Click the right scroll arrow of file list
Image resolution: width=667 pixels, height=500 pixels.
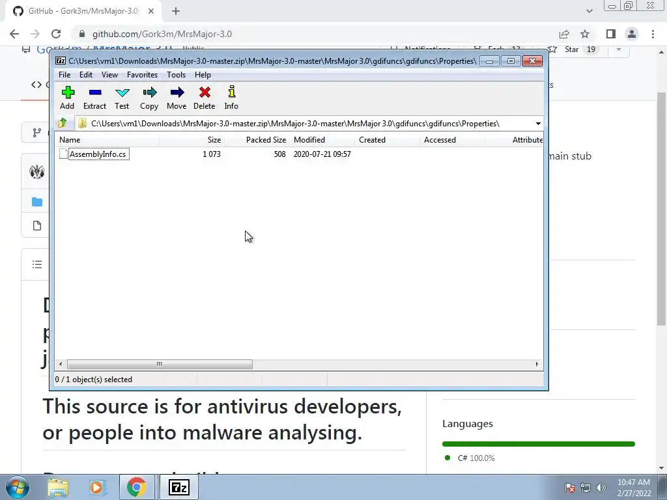tap(537, 365)
